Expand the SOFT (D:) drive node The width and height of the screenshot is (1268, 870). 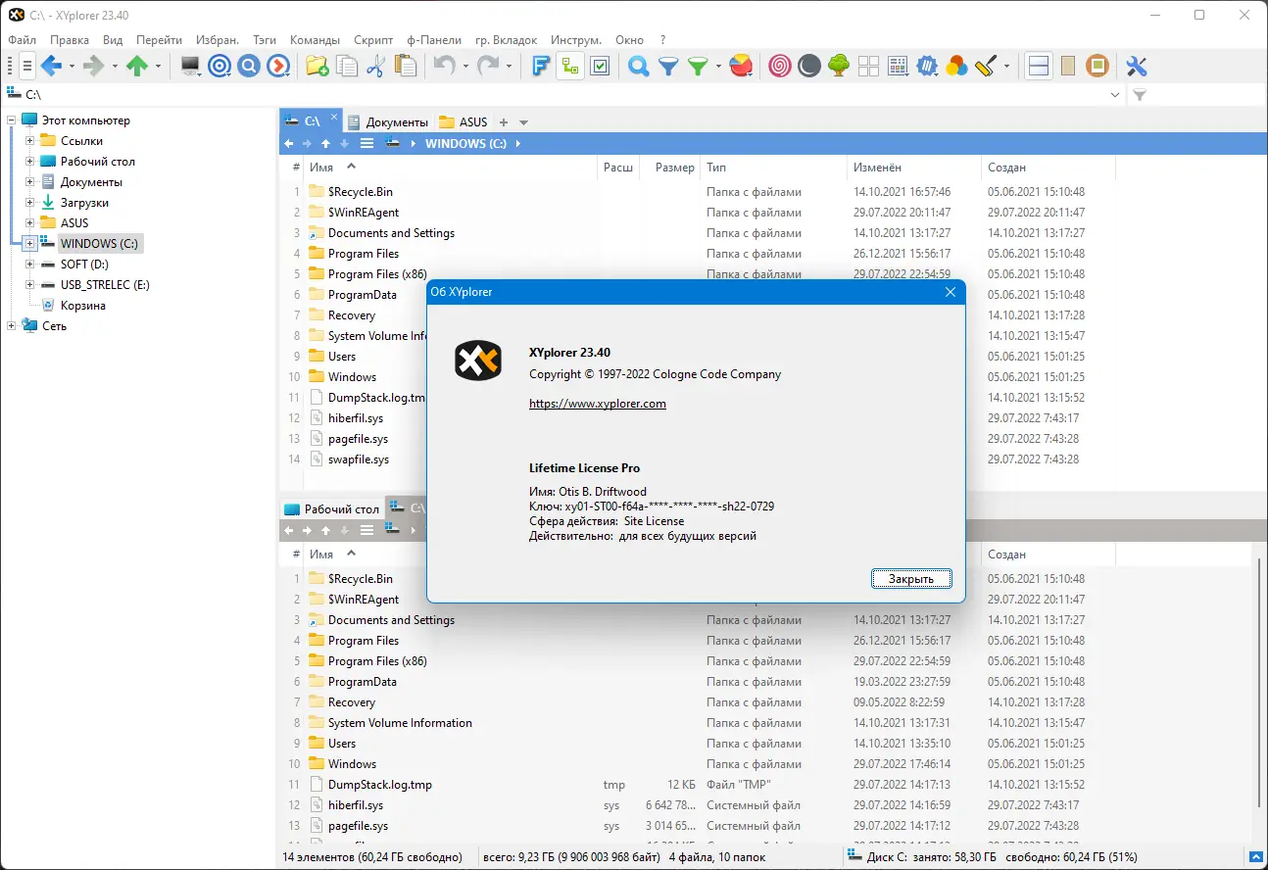point(30,265)
